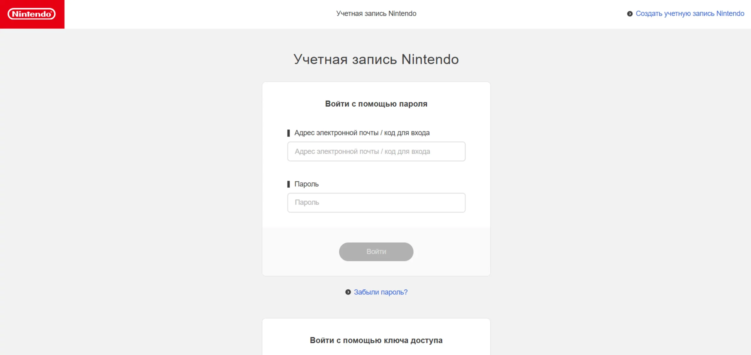Viewport: 751px width, 355px height.
Task: Click the Пароль label text
Action: point(306,184)
